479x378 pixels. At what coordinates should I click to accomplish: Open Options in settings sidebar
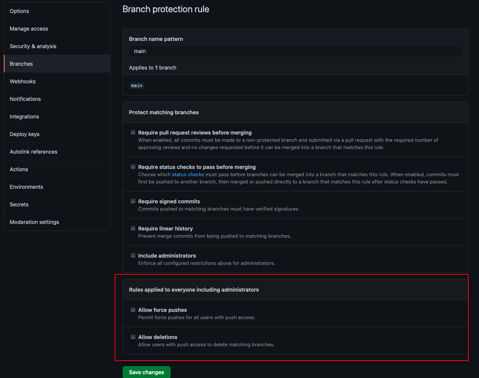click(19, 11)
